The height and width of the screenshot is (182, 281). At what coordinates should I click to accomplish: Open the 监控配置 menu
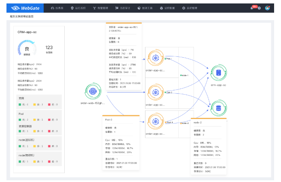point(167,8)
